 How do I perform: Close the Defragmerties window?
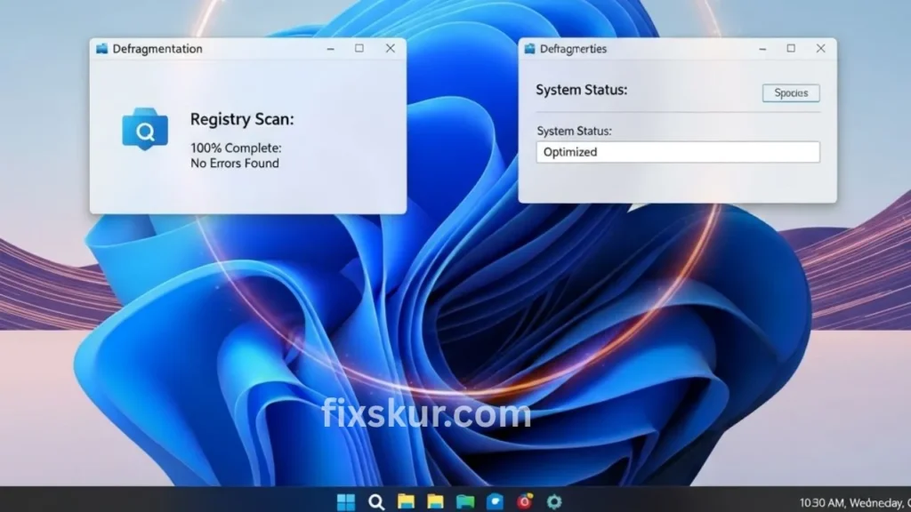[x=820, y=48]
